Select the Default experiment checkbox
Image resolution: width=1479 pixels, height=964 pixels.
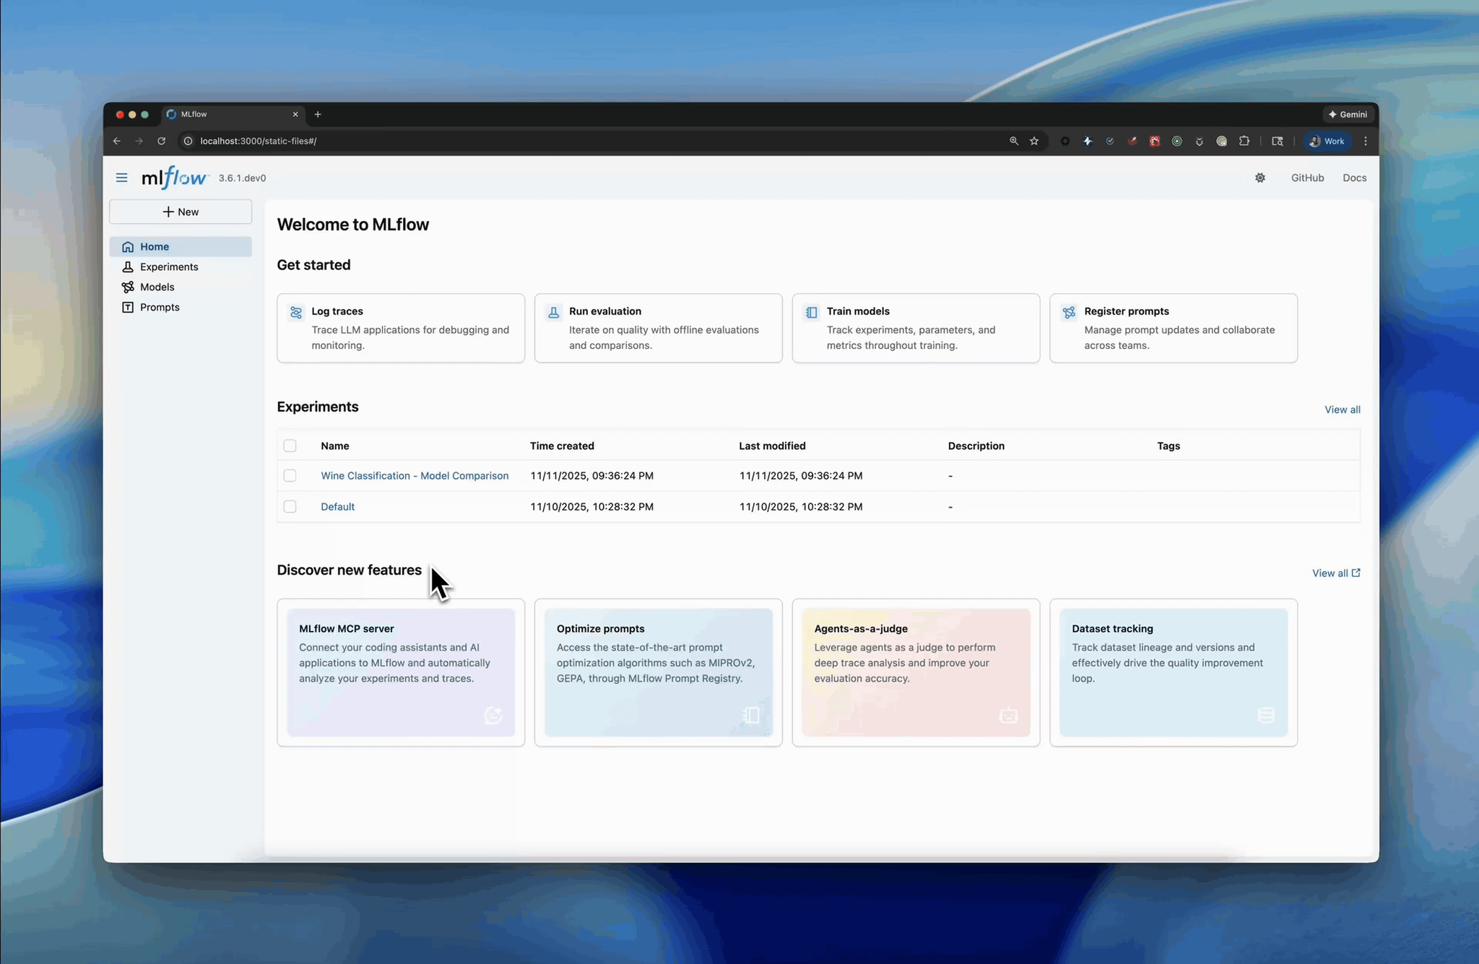click(x=290, y=506)
